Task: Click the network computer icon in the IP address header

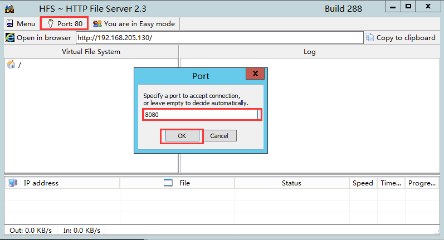Action: 13,183
